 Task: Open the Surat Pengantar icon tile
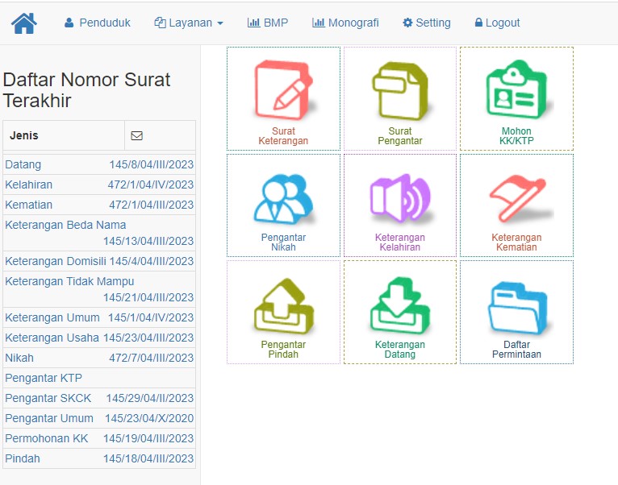[x=399, y=89]
